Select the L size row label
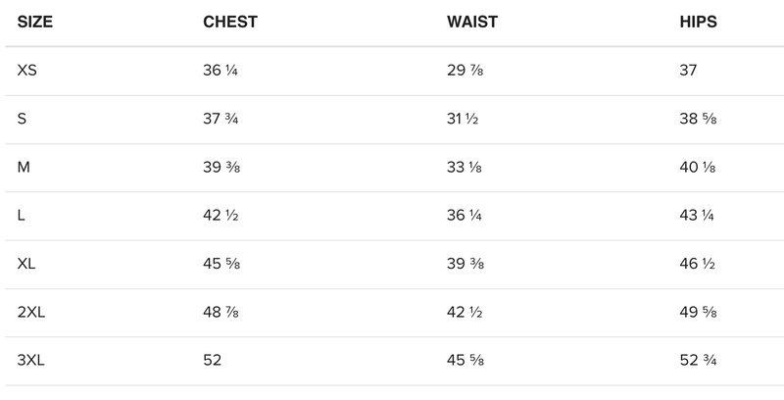This screenshot has width=784, height=400. pos(23,216)
